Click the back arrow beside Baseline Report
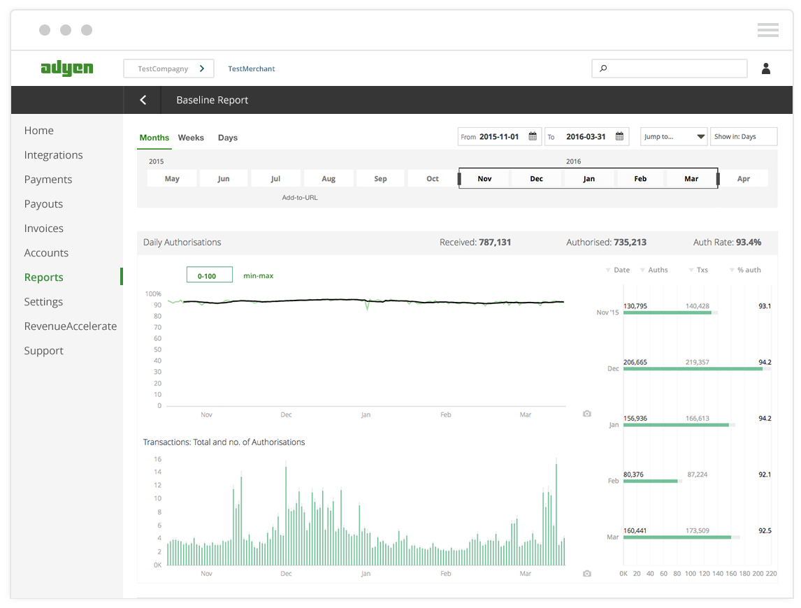The image size is (801, 608). click(x=143, y=100)
